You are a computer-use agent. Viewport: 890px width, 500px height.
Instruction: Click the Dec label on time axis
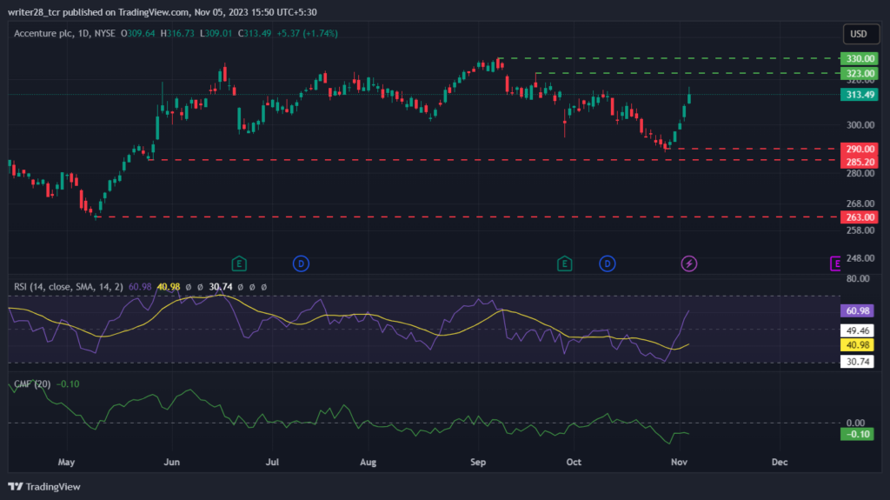(780, 462)
